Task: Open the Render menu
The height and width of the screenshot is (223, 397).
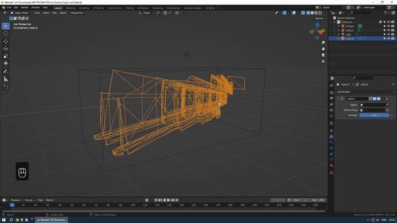Action: [x=25, y=7]
